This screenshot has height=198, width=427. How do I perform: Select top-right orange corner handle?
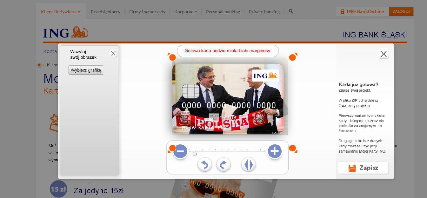click(x=293, y=57)
